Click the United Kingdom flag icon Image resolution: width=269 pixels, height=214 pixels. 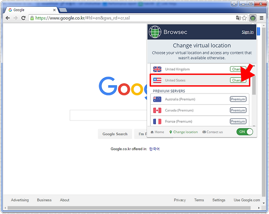tap(157, 69)
